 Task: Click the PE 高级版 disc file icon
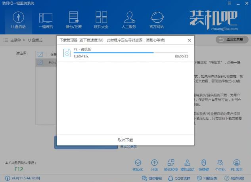67,53
